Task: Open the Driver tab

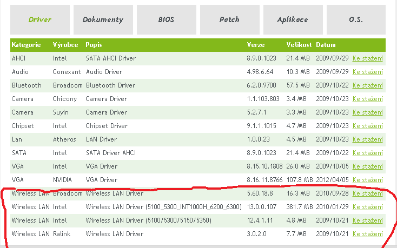Action: 40,19
